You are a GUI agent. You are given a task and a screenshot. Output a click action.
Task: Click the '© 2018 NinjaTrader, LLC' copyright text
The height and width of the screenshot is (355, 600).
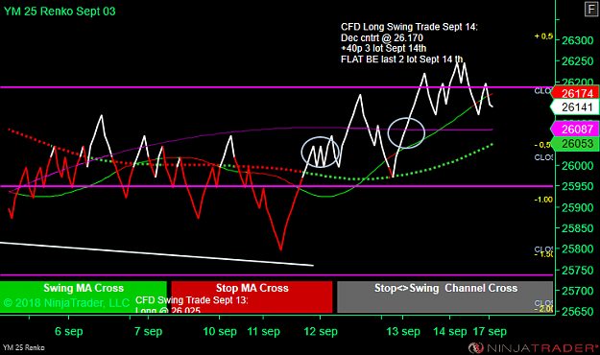[x=66, y=303]
